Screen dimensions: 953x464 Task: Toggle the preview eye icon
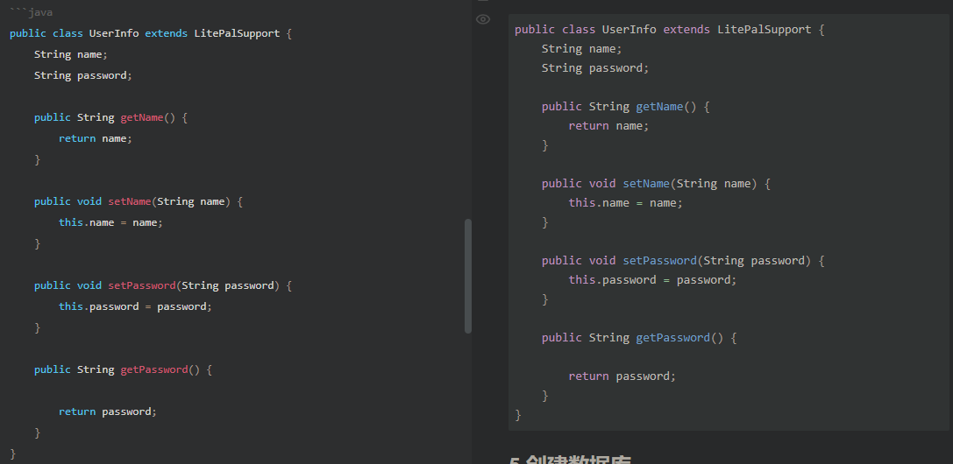coord(482,19)
